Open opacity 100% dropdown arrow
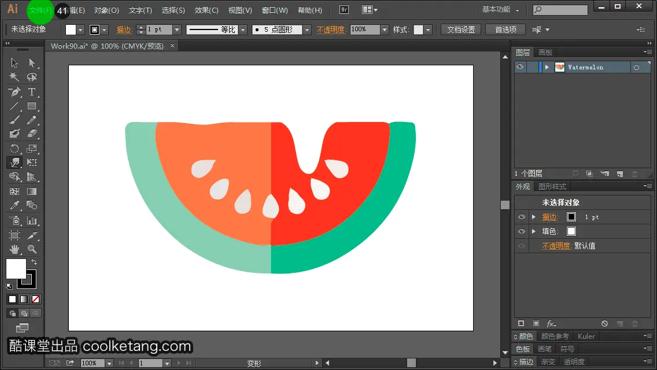The image size is (657, 370). tap(385, 29)
